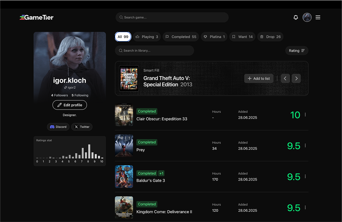Switch to the Playing 3 tab
The image size is (342, 222).
[x=147, y=37]
